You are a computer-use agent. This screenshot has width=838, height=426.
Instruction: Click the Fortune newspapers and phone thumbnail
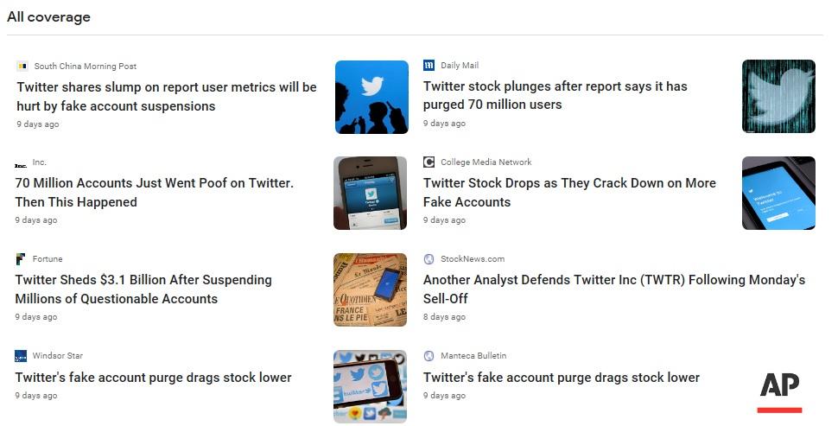[x=370, y=290]
